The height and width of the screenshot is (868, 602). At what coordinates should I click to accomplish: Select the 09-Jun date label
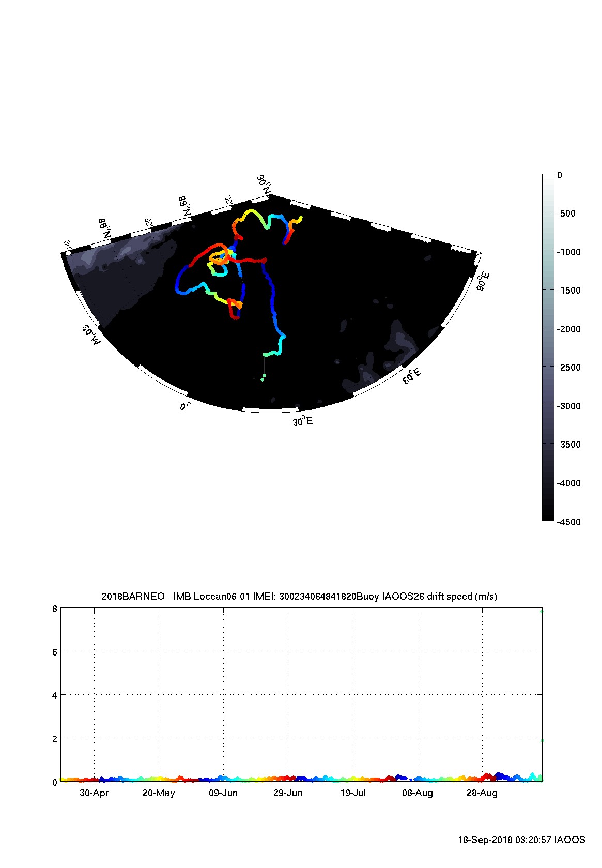pos(223,793)
